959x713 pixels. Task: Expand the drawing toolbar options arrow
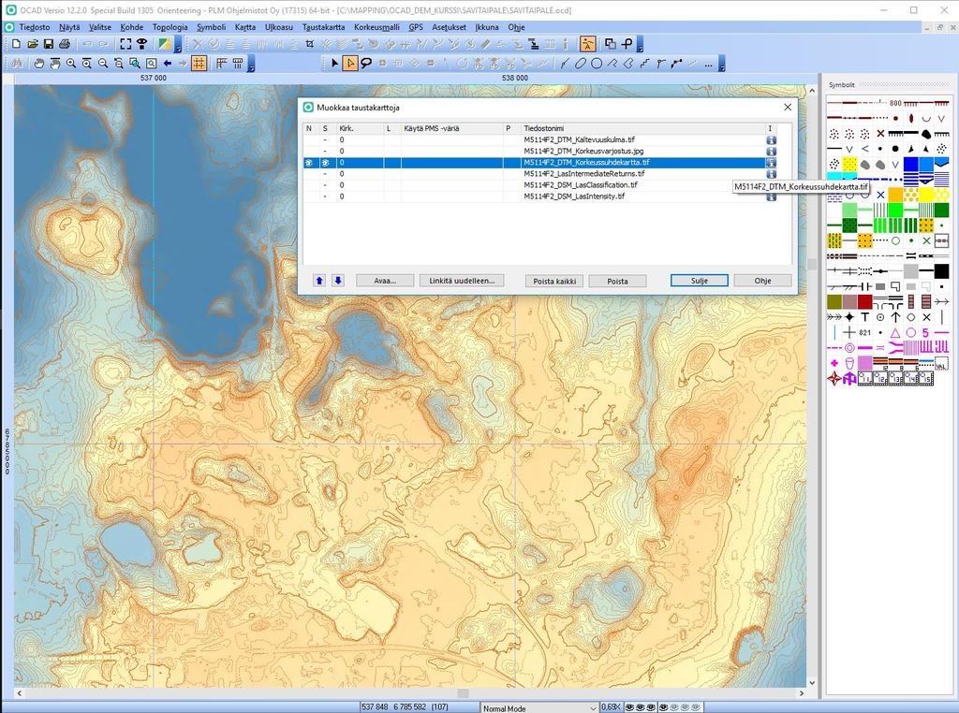722,65
